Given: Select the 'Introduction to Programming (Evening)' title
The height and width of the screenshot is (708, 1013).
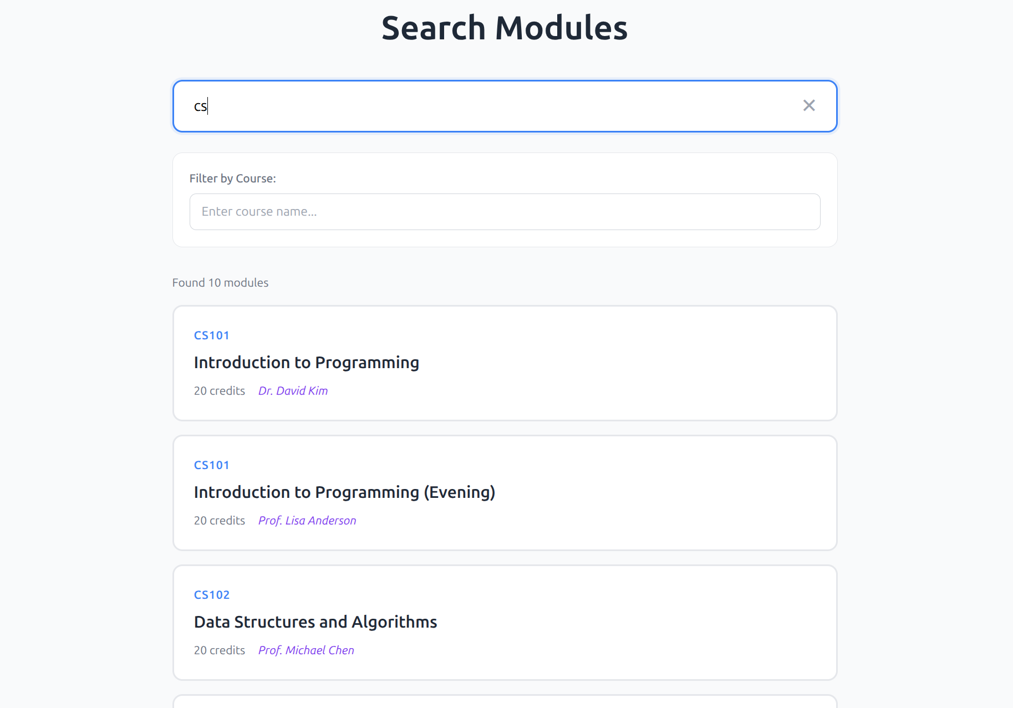Looking at the screenshot, I should (x=344, y=492).
